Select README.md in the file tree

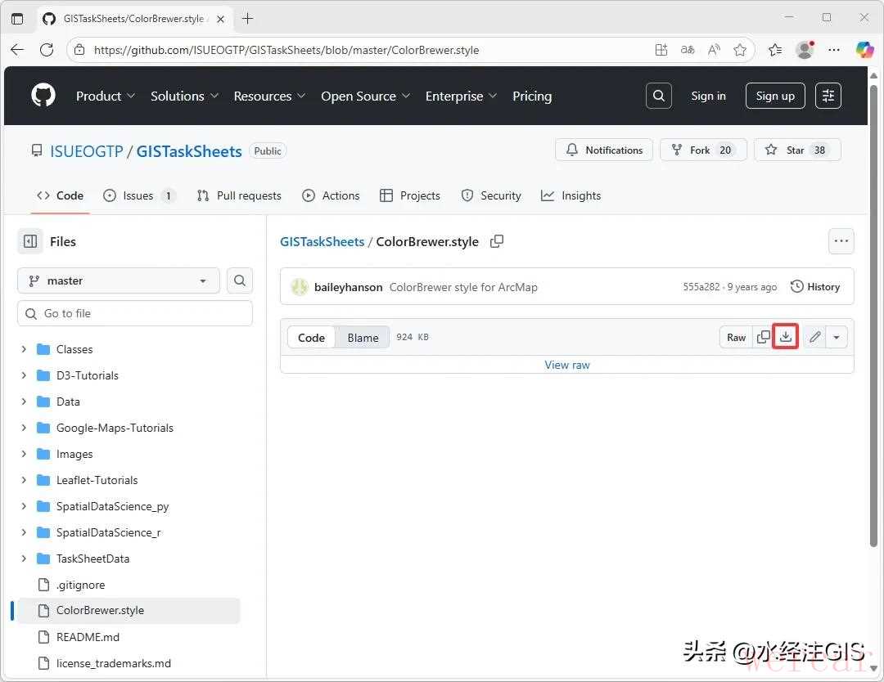coord(88,637)
